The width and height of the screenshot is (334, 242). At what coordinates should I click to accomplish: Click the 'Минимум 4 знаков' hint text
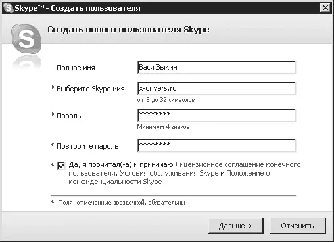[163, 127]
